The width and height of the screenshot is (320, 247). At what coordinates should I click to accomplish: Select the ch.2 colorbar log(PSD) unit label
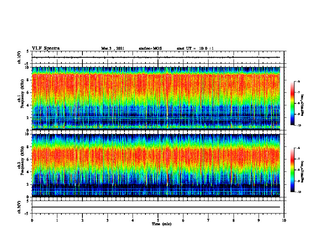303,172
